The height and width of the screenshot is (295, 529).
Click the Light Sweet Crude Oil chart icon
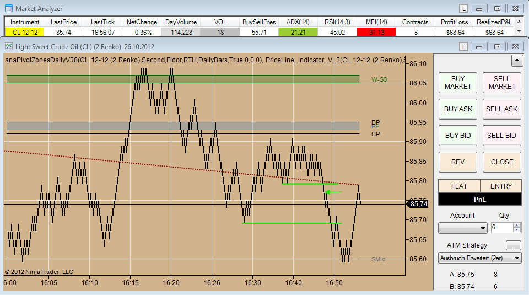(9, 46)
